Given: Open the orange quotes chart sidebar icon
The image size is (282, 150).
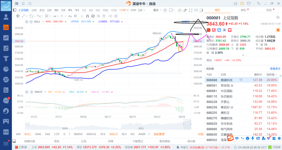Looking at the screenshot, I should (6, 27).
